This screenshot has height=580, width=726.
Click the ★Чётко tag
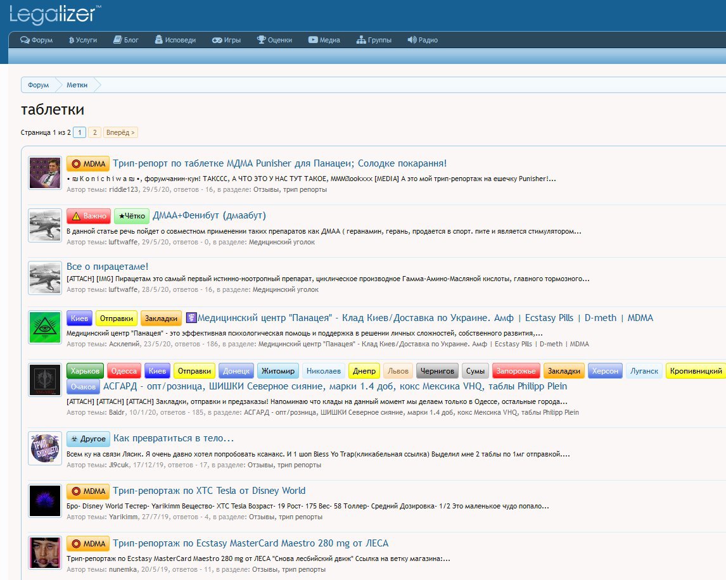click(132, 216)
